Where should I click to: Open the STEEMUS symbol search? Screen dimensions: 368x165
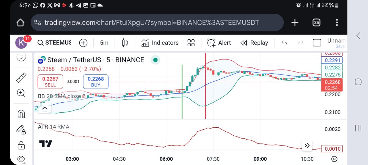(x=54, y=43)
